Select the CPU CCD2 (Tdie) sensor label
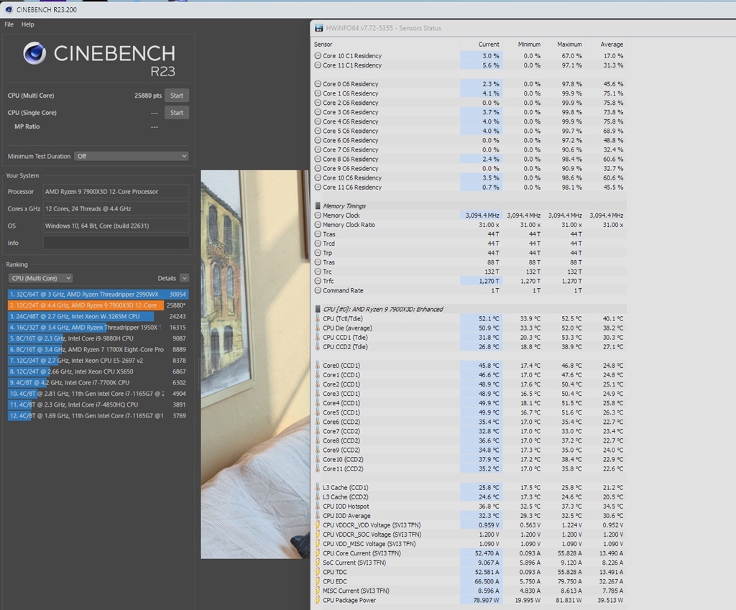The height and width of the screenshot is (610, 736). pyautogui.click(x=345, y=347)
